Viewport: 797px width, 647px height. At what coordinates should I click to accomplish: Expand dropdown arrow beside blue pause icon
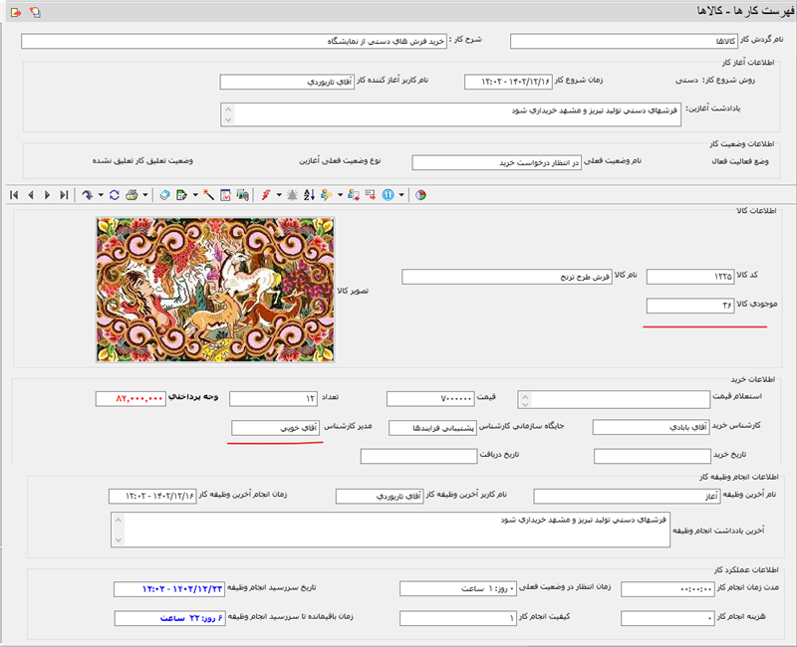click(x=401, y=195)
